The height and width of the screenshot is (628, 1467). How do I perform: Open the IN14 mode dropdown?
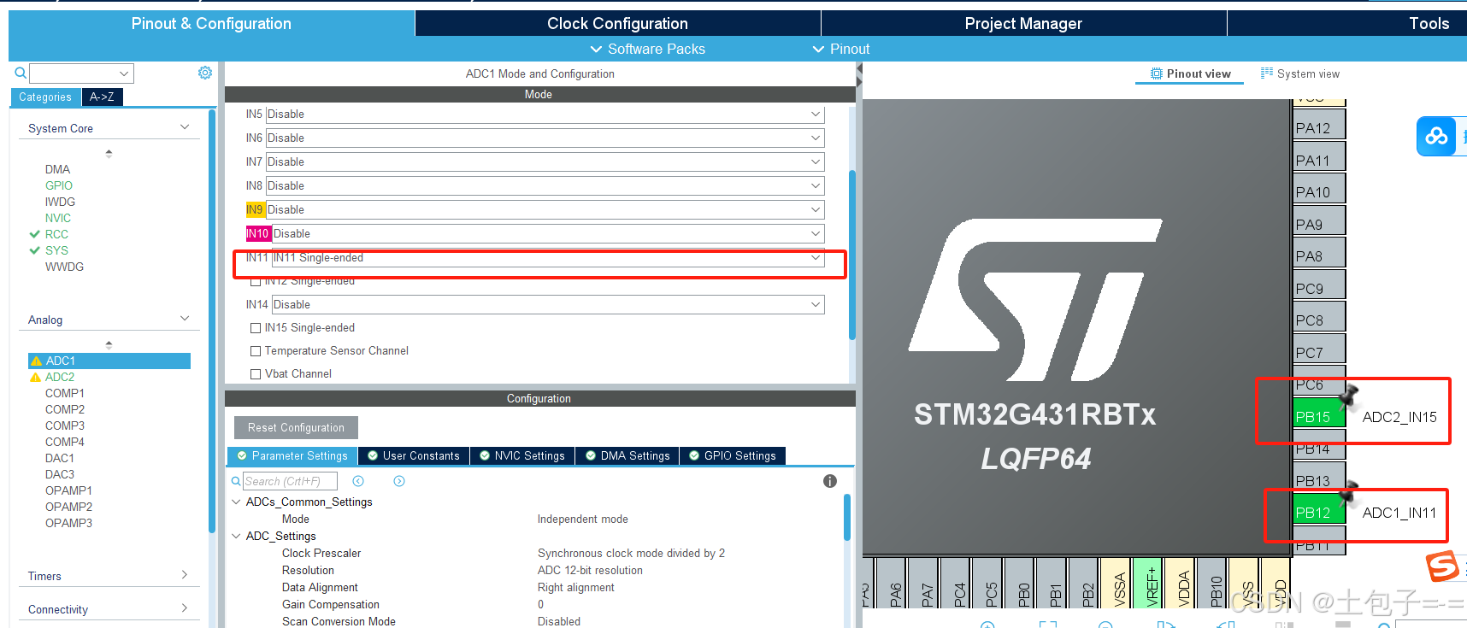[x=548, y=305]
